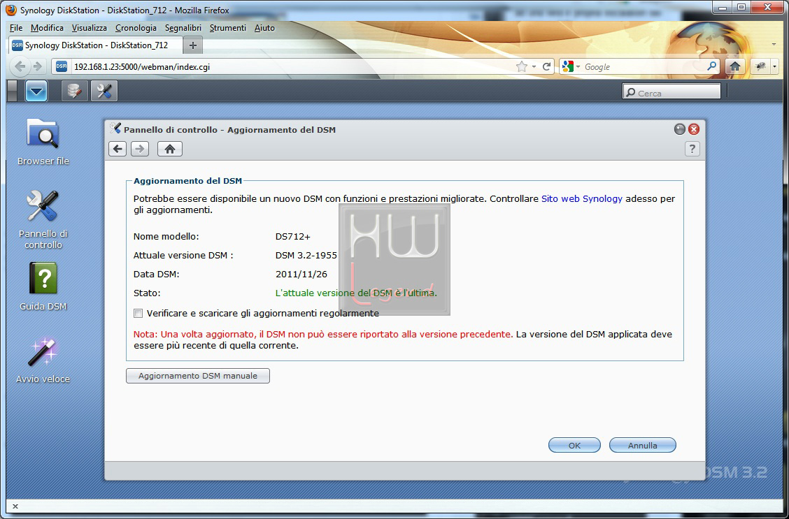This screenshot has height=519, width=789.
Task: Open the URL history dropdown arrow
Action: tap(534, 67)
